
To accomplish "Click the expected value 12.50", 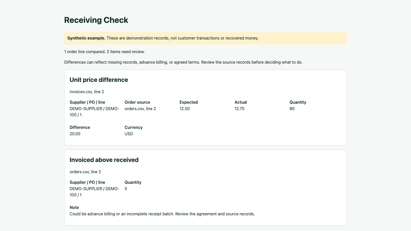I will point(184,109).
